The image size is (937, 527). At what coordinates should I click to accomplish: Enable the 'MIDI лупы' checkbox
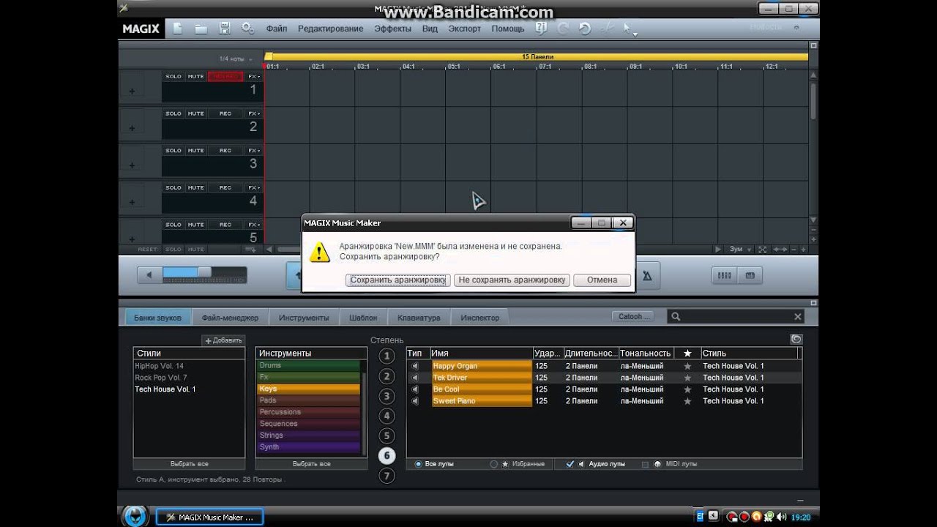(645, 464)
